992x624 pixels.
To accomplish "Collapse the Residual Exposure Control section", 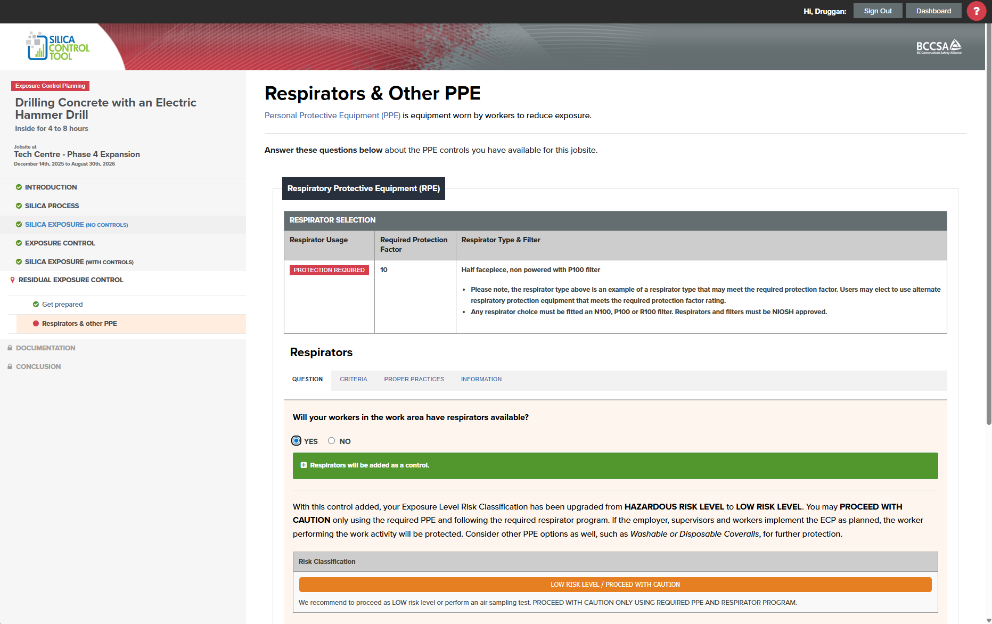I will [x=71, y=280].
